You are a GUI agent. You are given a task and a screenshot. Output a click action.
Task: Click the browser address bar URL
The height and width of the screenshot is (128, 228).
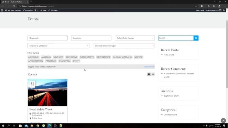(38, 6)
